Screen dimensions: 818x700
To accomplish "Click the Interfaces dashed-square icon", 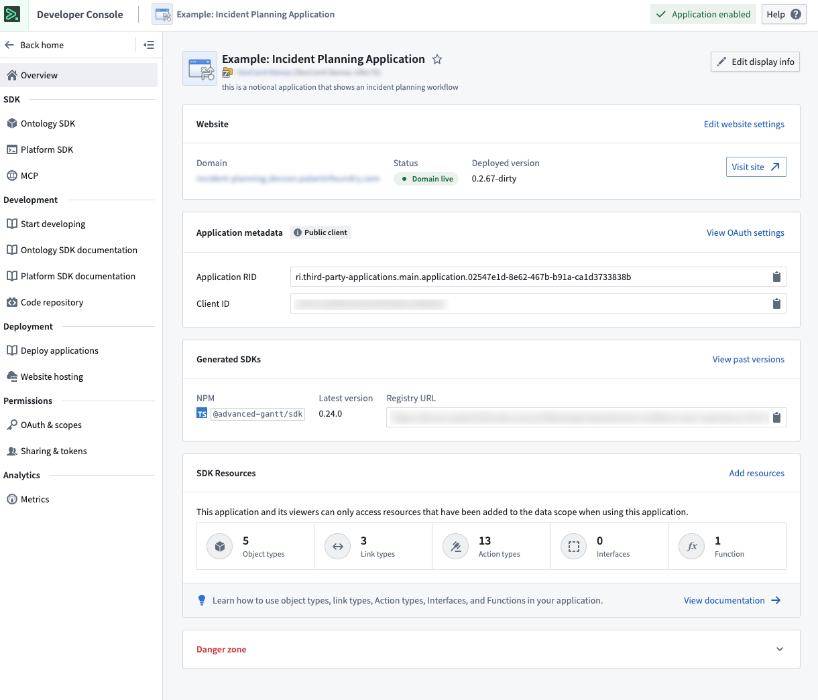I will pos(573,547).
